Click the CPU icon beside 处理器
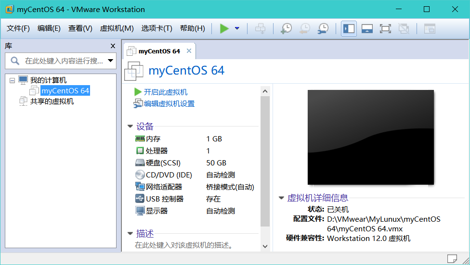Image resolution: width=470 pixels, height=265 pixels. tap(140, 151)
